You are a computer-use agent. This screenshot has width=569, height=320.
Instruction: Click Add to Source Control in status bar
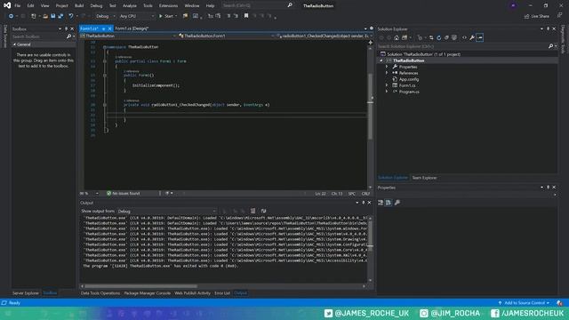525,302
